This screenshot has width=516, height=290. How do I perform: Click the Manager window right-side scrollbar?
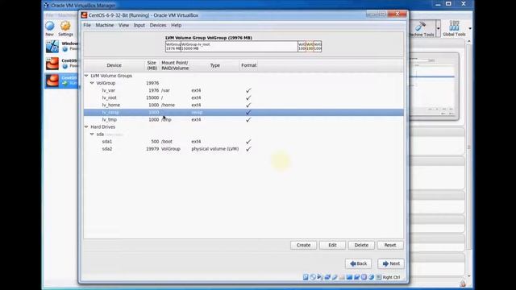[x=469, y=159]
